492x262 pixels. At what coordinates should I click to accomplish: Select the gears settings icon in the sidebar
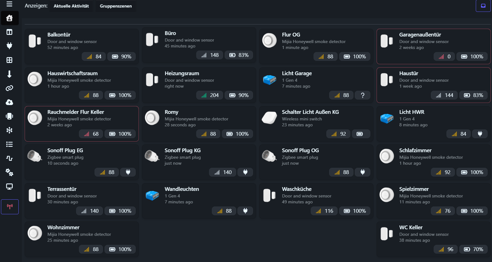click(9, 172)
